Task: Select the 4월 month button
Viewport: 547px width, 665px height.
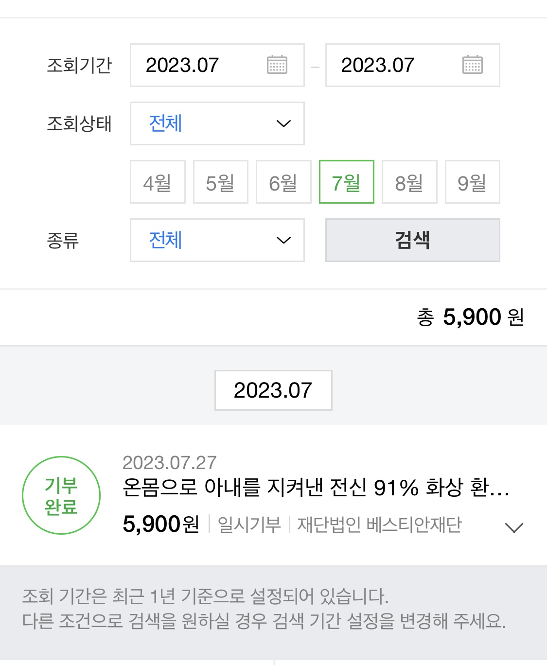Action: pyautogui.click(x=158, y=182)
